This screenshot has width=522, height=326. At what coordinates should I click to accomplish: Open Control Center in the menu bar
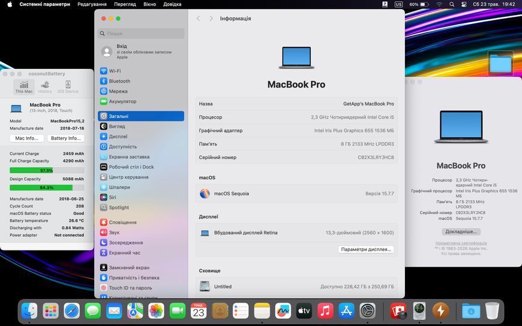pos(464,4)
